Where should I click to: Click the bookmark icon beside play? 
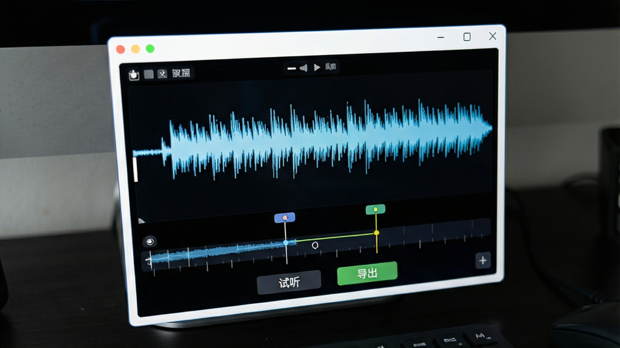[331, 66]
